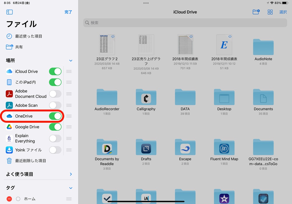Viewport: 292px width, 204px height.
Task: Tap the reorder handle for OneDrive
Action: [x=69, y=116]
